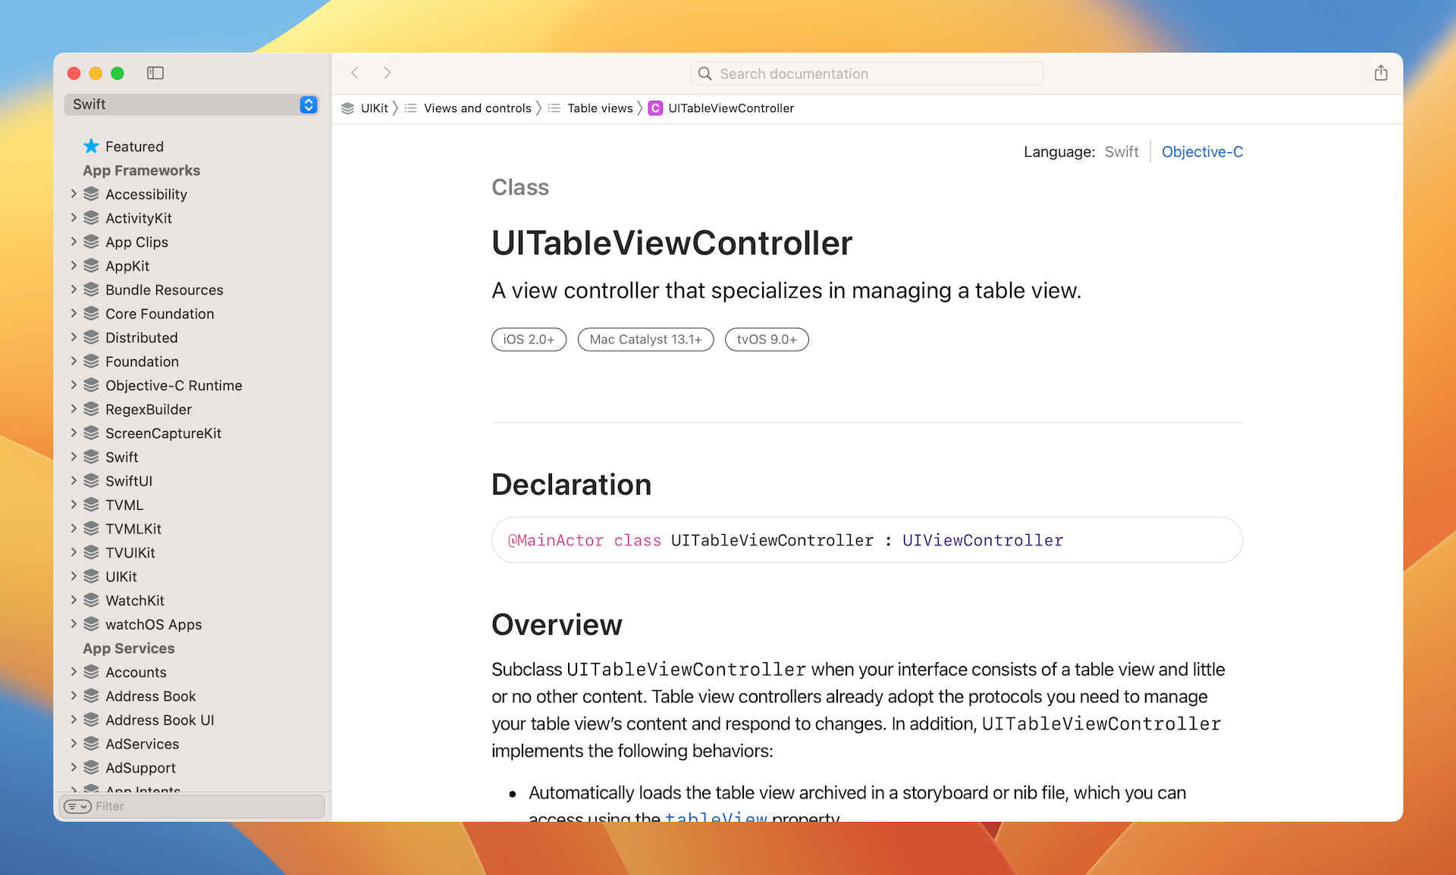Image resolution: width=1456 pixels, height=875 pixels.
Task: Follow the UIViewController link in the declaration
Action: pyautogui.click(x=982, y=540)
